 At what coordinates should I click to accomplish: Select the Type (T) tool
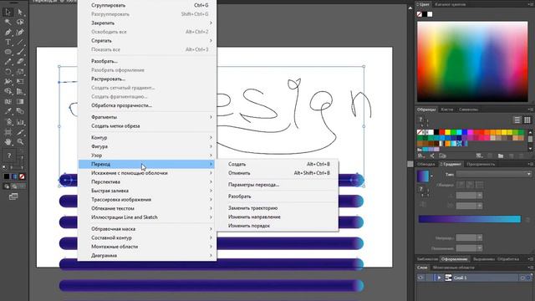(x=8, y=42)
